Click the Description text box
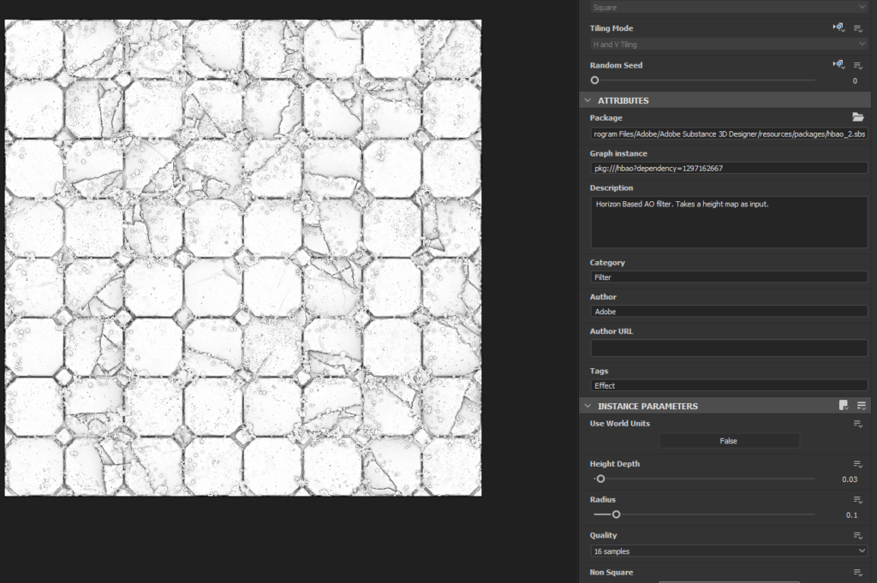Viewport: 877px width, 583px height. pyautogui.click(x=728, y=222)
